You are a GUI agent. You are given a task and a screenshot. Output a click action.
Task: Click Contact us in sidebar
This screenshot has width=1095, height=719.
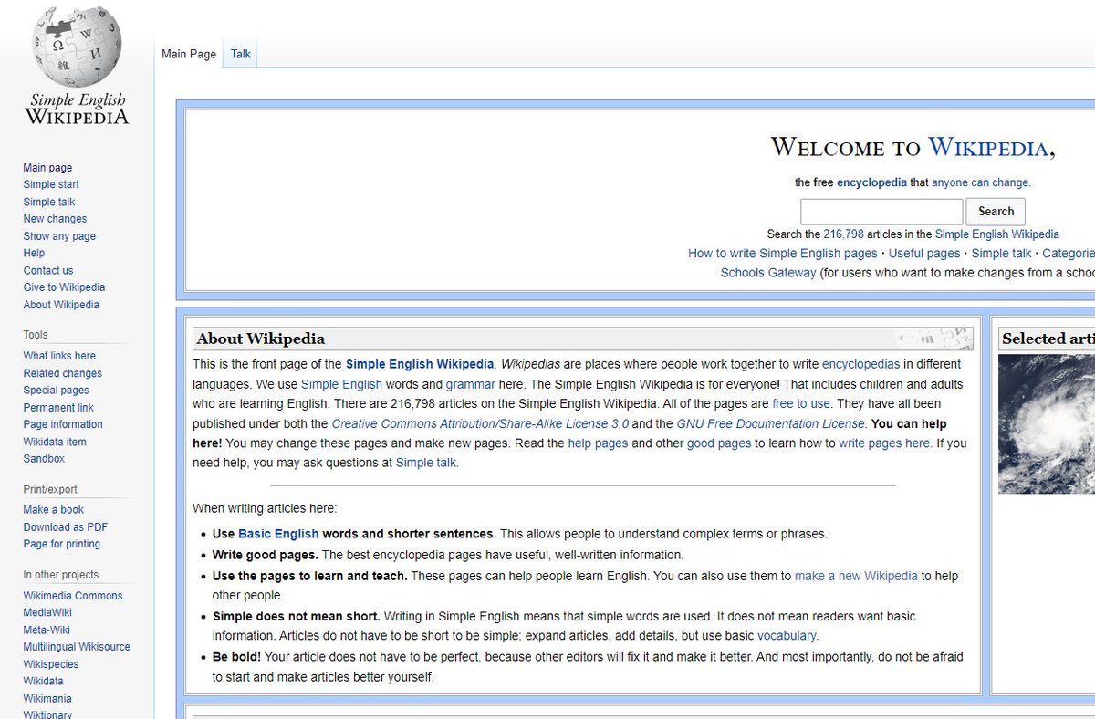[x=48, y=270]
